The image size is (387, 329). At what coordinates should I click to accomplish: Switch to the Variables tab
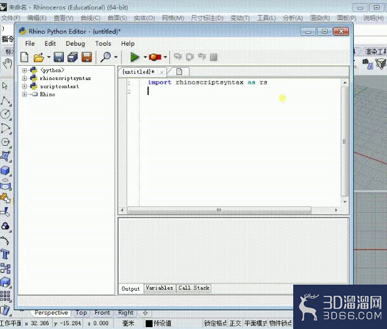click(159, 288)
